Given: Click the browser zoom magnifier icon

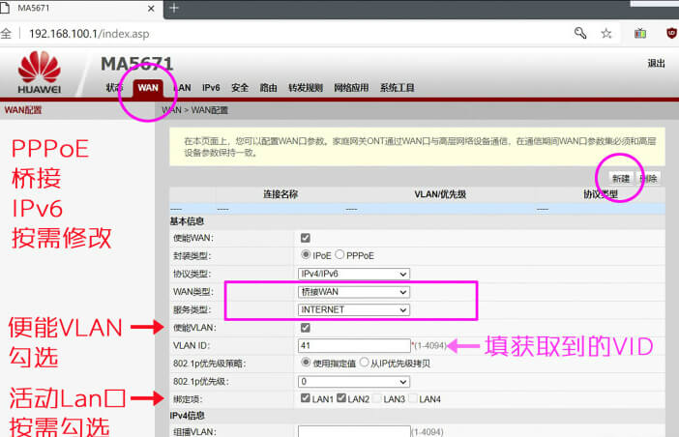Looking at the screenshot, I should tap(580, 33).
